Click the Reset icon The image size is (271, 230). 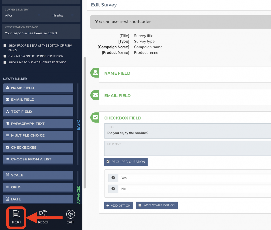(43, 214)
